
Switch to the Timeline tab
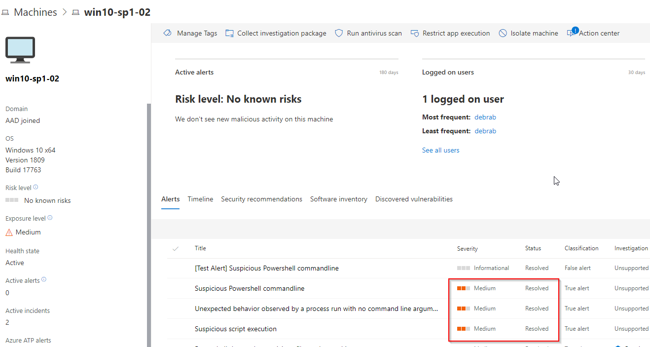coord(200,199)
